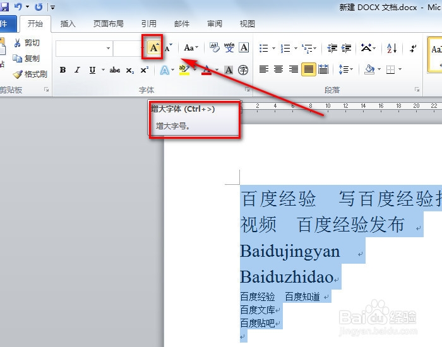442x347 pixels.
Task: Open Customize Quick Access Toolbar dropdown
Action: click(x=52, y=8)
